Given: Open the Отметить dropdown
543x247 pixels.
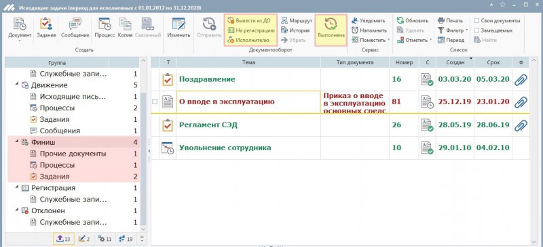Looking at the screenshot, I should 414,40.
